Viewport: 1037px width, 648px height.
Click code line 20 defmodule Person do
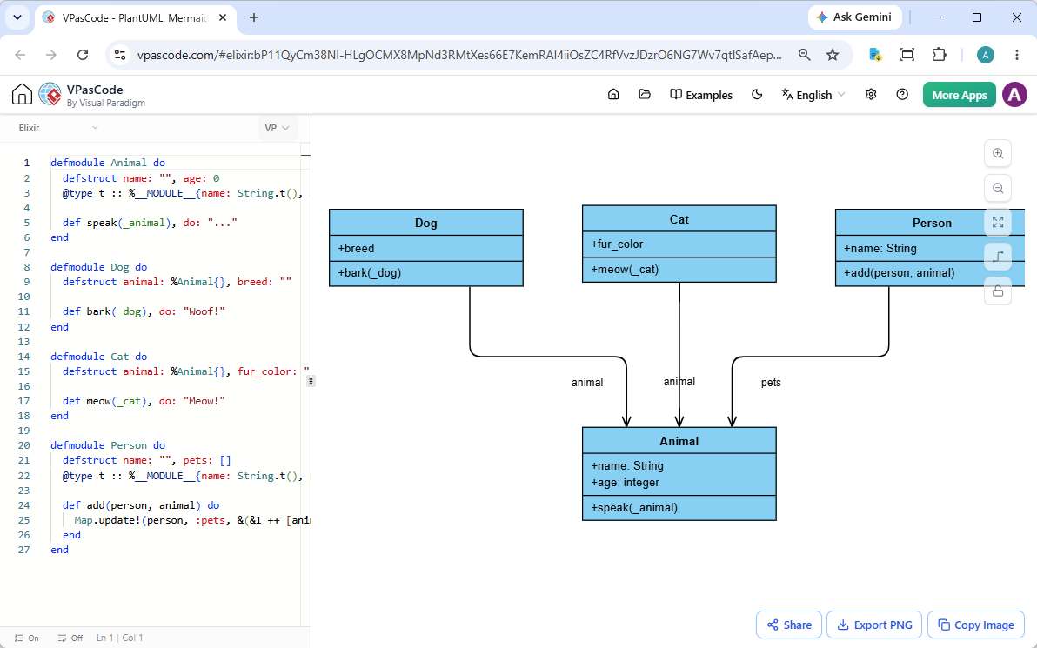108,445
